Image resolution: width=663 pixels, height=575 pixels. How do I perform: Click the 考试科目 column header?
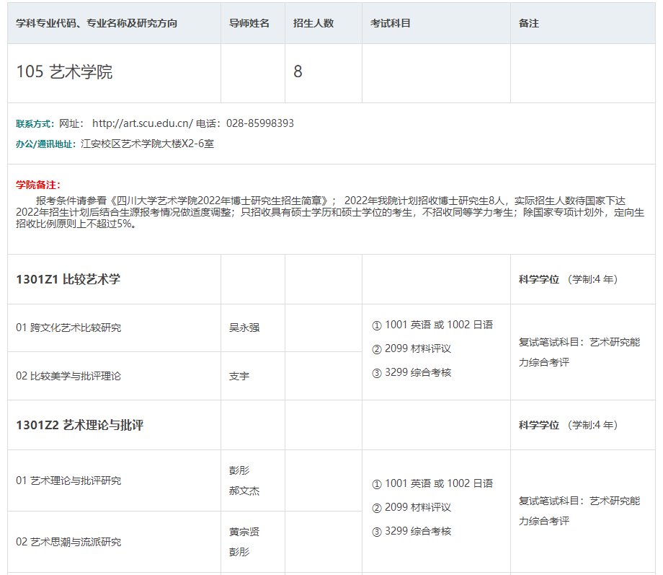pos(390,23)
